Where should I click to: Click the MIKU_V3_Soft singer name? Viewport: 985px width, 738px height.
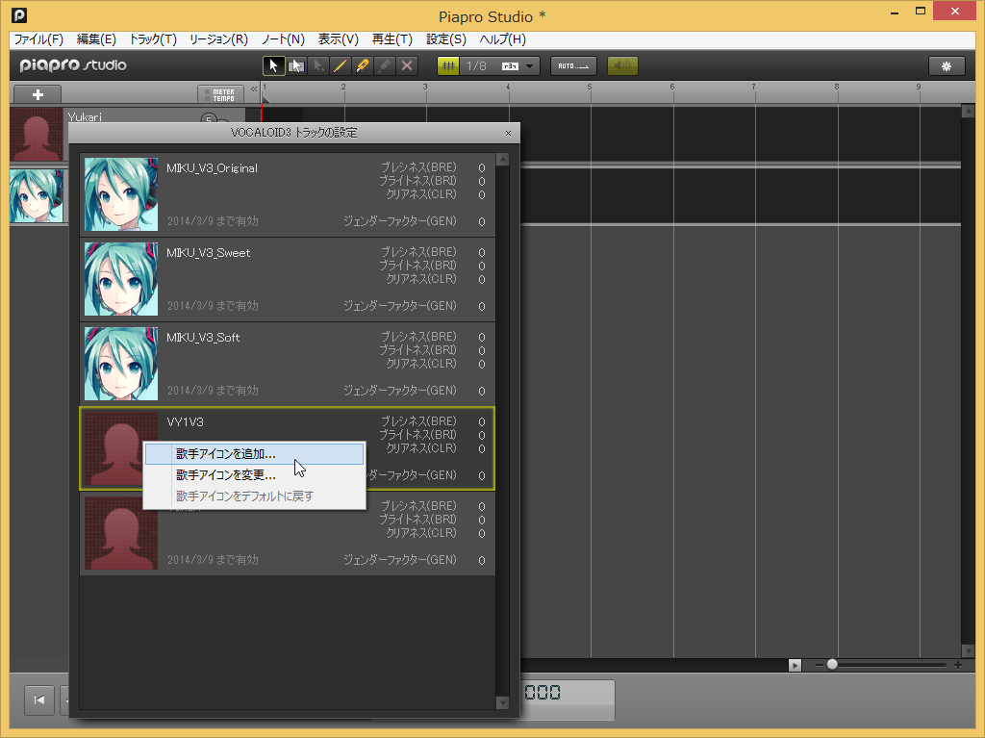click(x=203, y=338)
